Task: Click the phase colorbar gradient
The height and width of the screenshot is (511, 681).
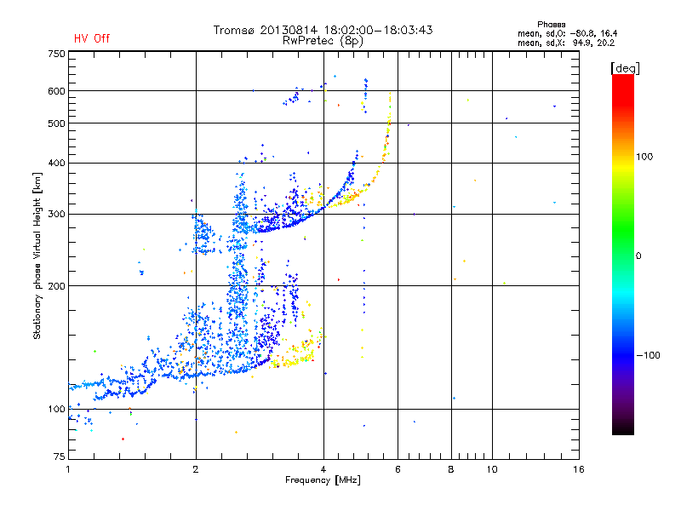Action: point(623,255)
